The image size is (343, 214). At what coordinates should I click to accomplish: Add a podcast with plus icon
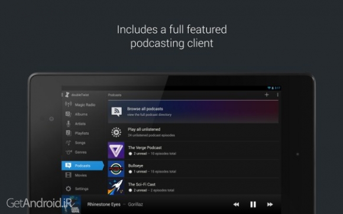[267, 95]
